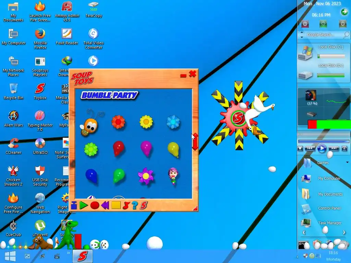Viewport: 351px width, 263px height.
Task: Pick the pink-haired girl toy
Action: coord(173,176)
